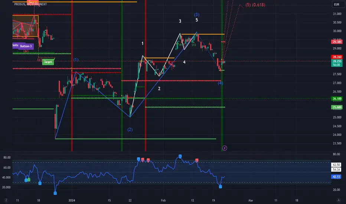Viewport: 346px width, 204px height.
Task: Click the 23.500 price axis value
Action: tap(337, 143)
